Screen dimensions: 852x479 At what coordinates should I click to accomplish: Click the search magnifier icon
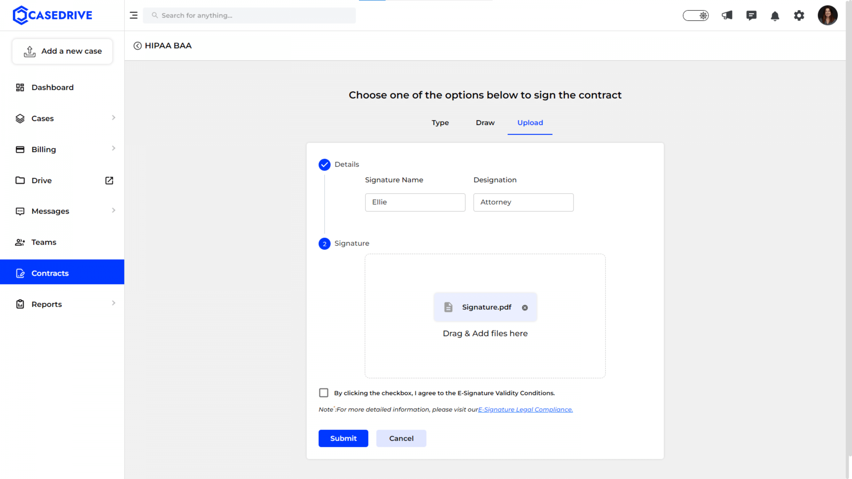(x=154, y=15)
